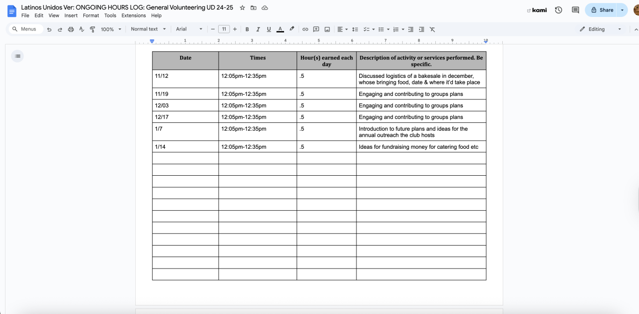Image resolution: width=639 pixels, height=314 pixels.
Task: Open the File menu
Action: [25, 15]
